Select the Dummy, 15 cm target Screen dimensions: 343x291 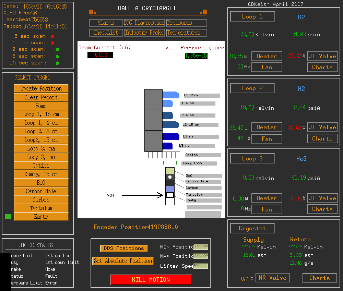coord(41,174)
